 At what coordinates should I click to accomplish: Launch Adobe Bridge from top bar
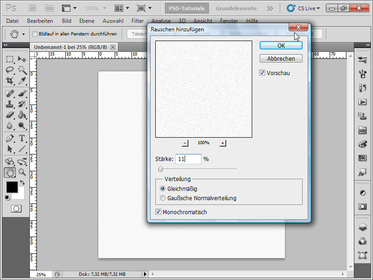(33, 8)
